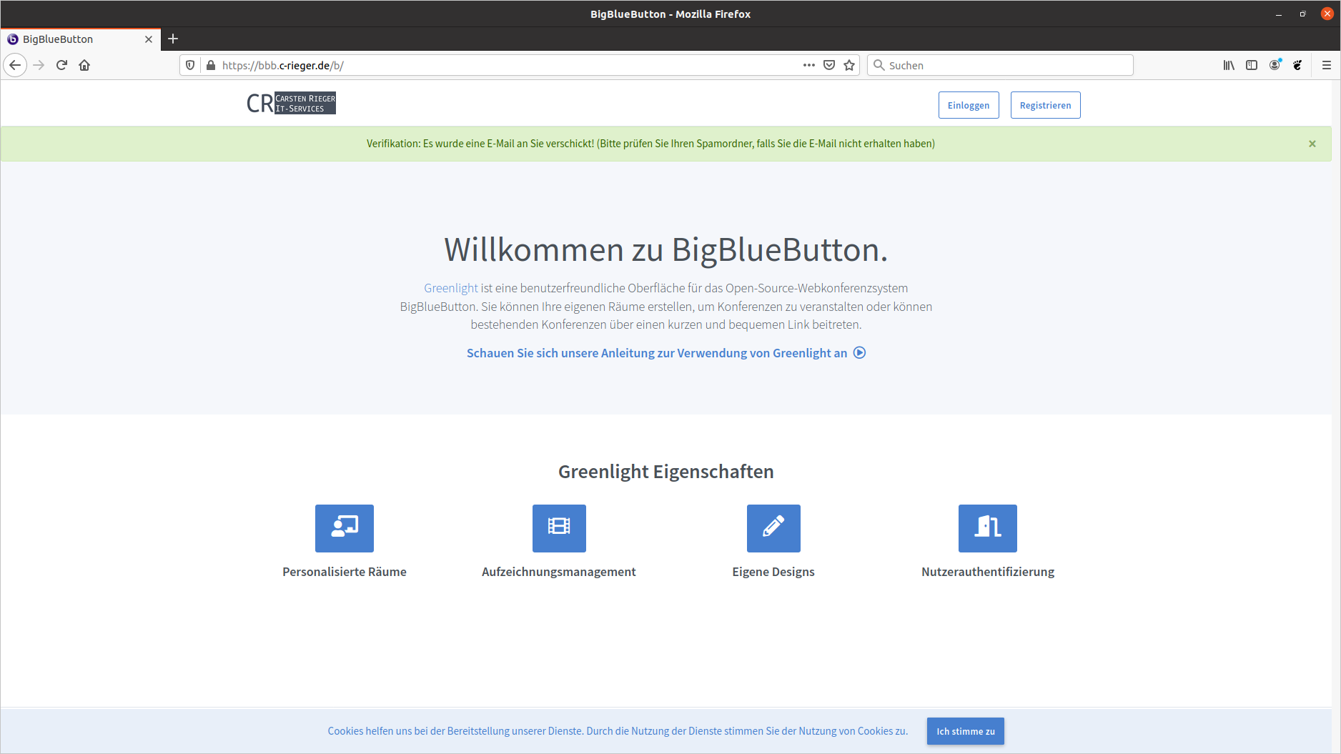Open the Firefox hamburger menu

click(x=1327, y=65)
